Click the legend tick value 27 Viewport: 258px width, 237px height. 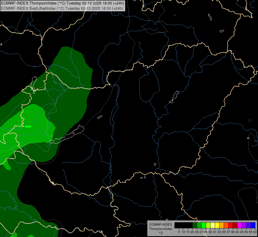point(201,232)
